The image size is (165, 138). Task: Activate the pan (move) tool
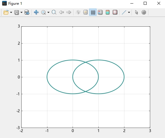click(36, 12)
